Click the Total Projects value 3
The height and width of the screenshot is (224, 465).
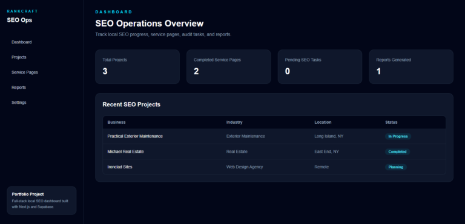pos(105,71)
